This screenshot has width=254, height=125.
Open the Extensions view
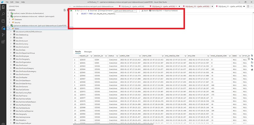point(3,42)
